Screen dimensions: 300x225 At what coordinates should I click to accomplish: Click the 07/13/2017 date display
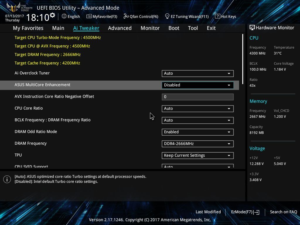15,16
